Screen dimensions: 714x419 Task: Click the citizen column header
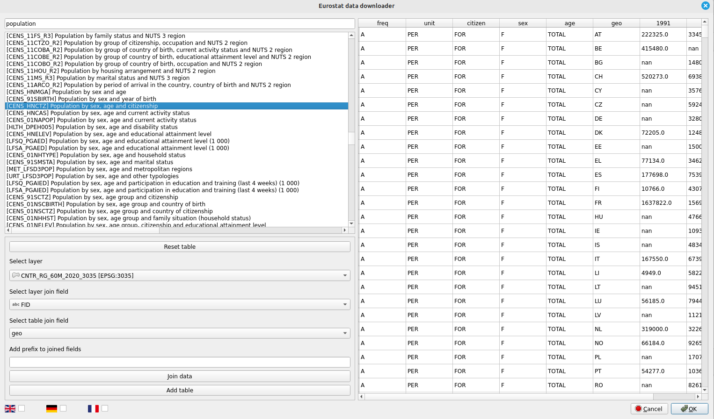(476, 23)
